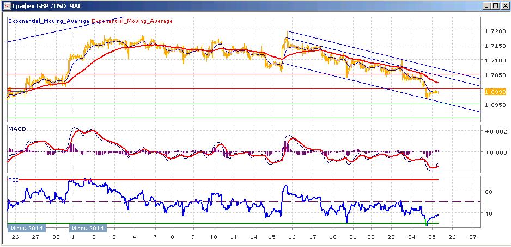Image resolution: width=511 pixels, height=247 pixels.
Task: Click the RSI indicator panel label
Action: coord(13,180)
